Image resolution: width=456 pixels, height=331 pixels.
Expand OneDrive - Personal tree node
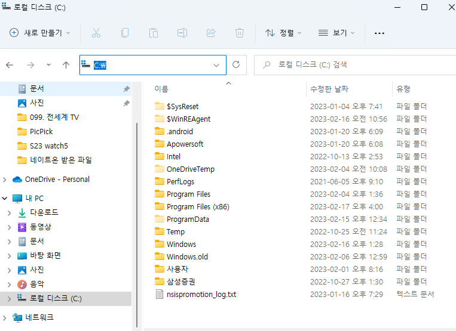pos(5,180)
